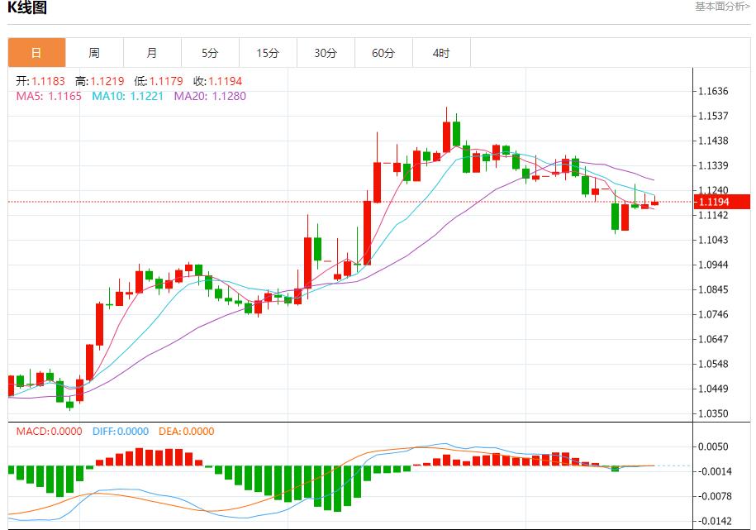The image size is (756, 530).
Task: Open the 5分 five-minute interval tab
Action: 210,51
